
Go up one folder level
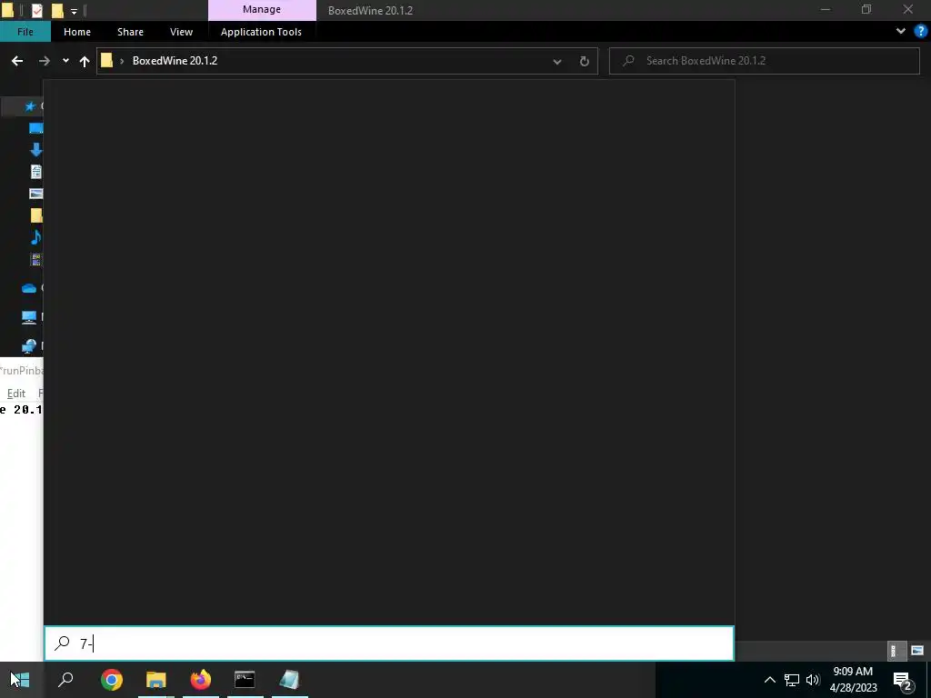click(x=85, y=61)
